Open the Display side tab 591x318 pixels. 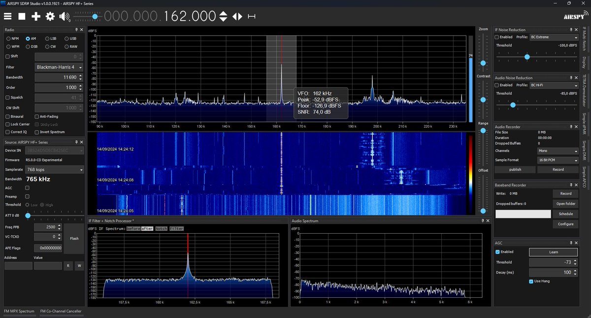pyautogui.click(x=585, y=63)
